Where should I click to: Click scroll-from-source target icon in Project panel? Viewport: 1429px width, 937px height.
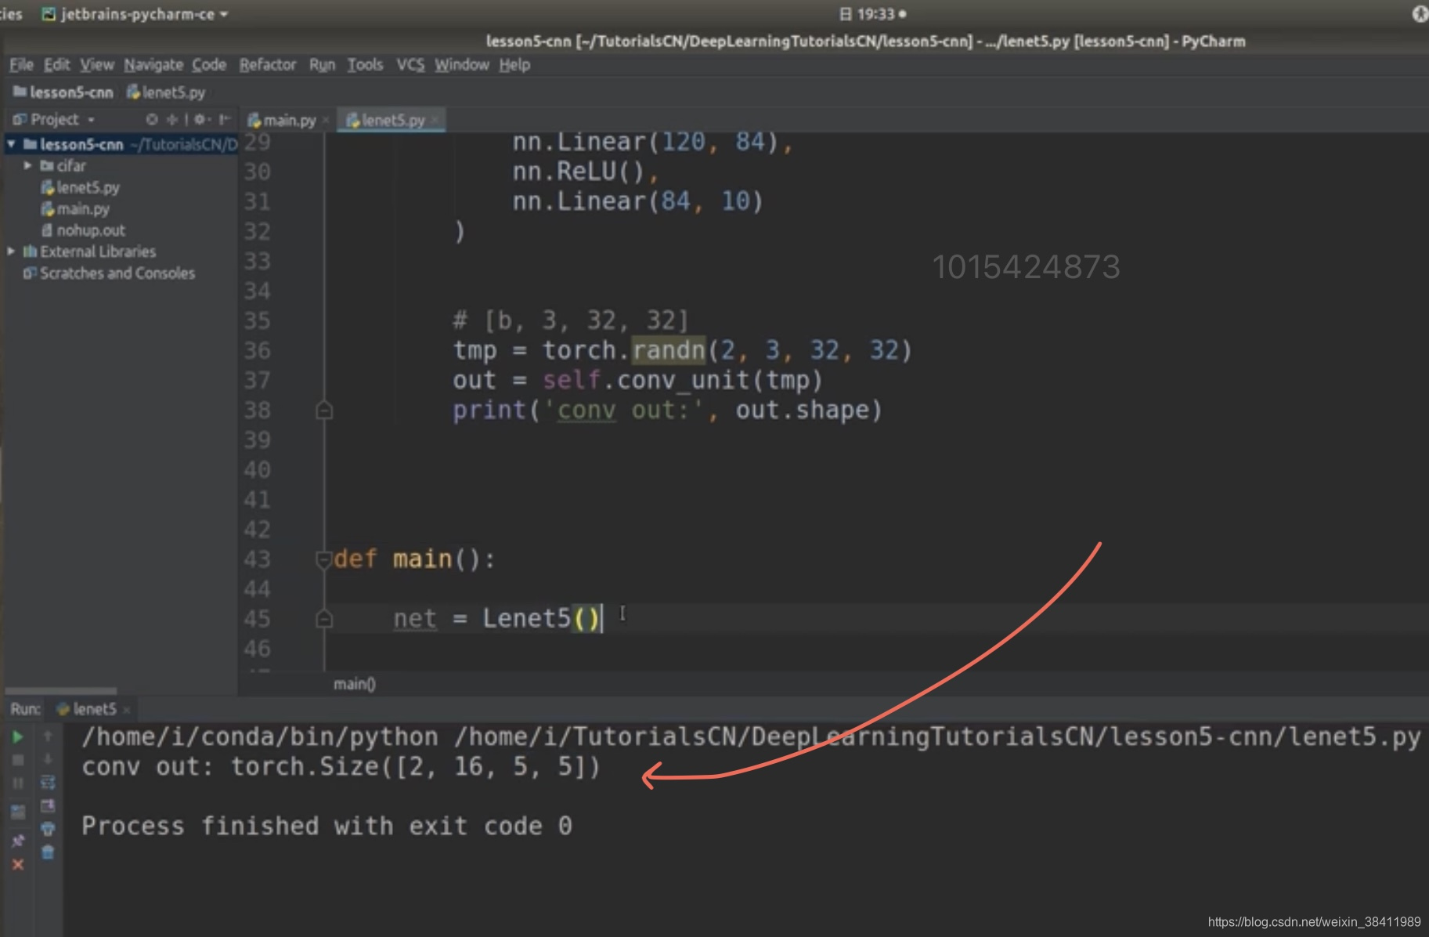tap(152, 119)
